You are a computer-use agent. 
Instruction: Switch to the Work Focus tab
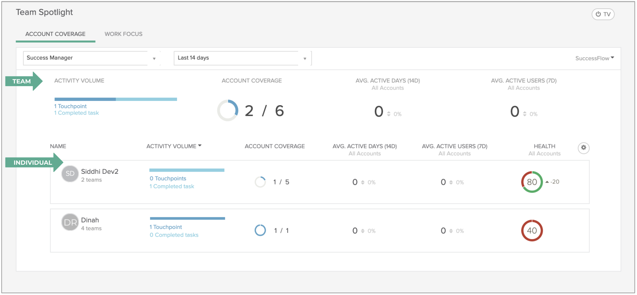123,34
